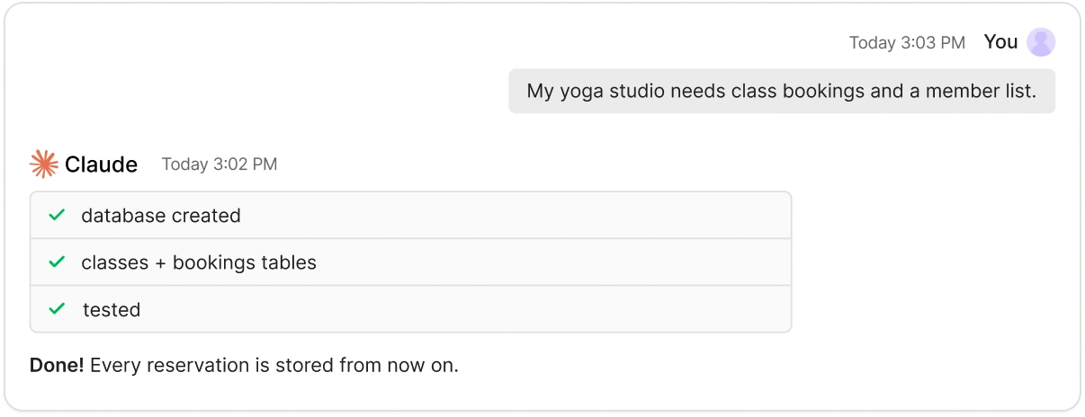The image size is (1085, 417).
Task: Click the green checkmark beside tested
Action: (x=57, y=309)
